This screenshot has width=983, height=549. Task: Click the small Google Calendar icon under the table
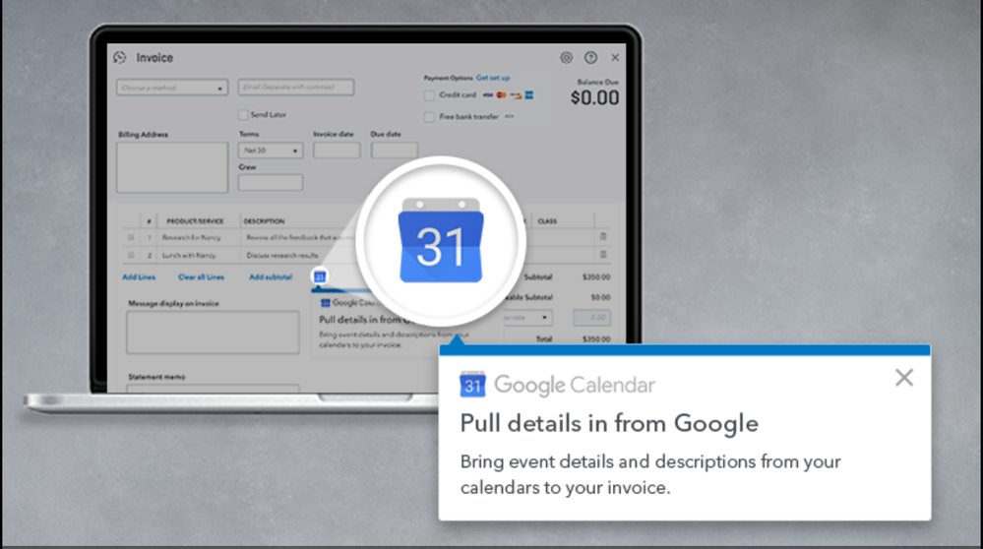320,276
